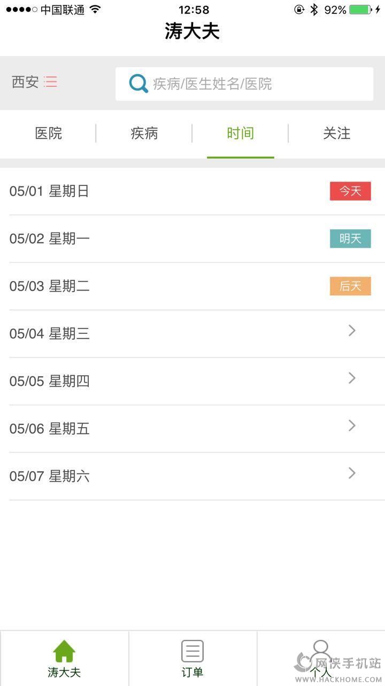The width and height of the screenshot is (385, 686).
Task: Expand the 05/06 星期五 chevron
Action: pos(352,426)
